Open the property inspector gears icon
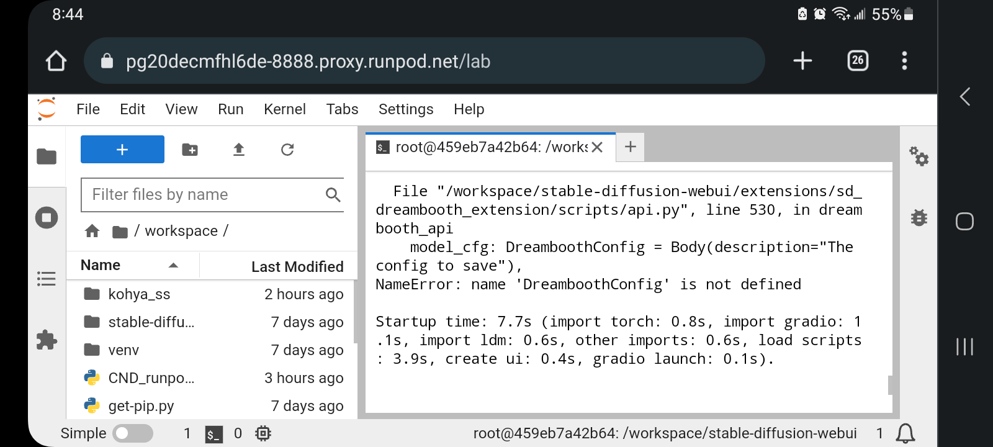The width and height of the screenshot is (993, 447). (919, 158)
